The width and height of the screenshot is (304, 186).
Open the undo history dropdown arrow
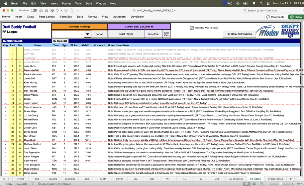(x=62, y=11)
